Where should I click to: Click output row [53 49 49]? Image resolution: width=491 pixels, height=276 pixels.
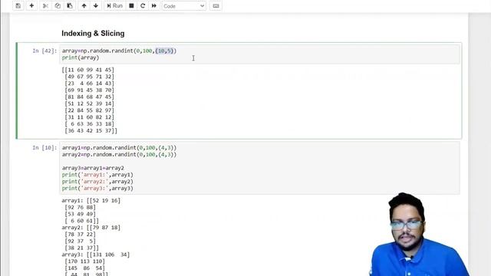click(80, 215)
